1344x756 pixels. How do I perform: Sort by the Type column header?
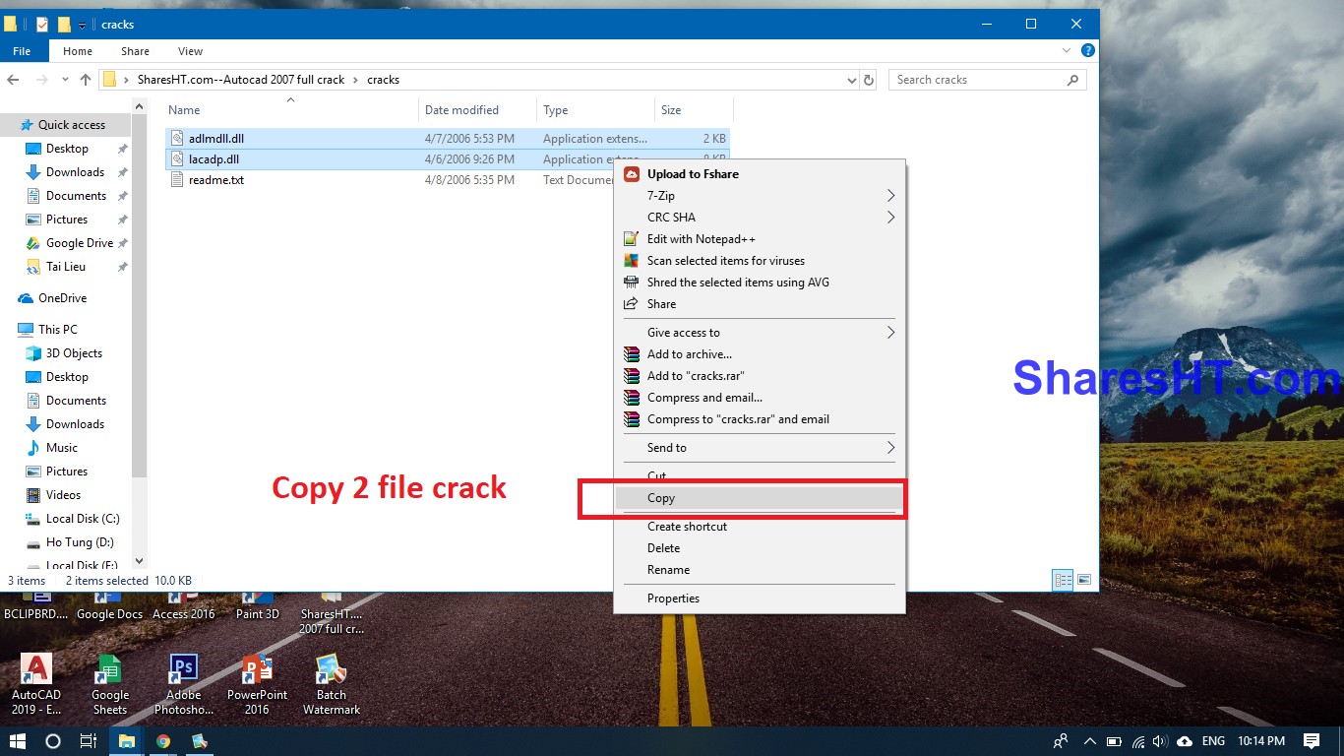point(595,110)
